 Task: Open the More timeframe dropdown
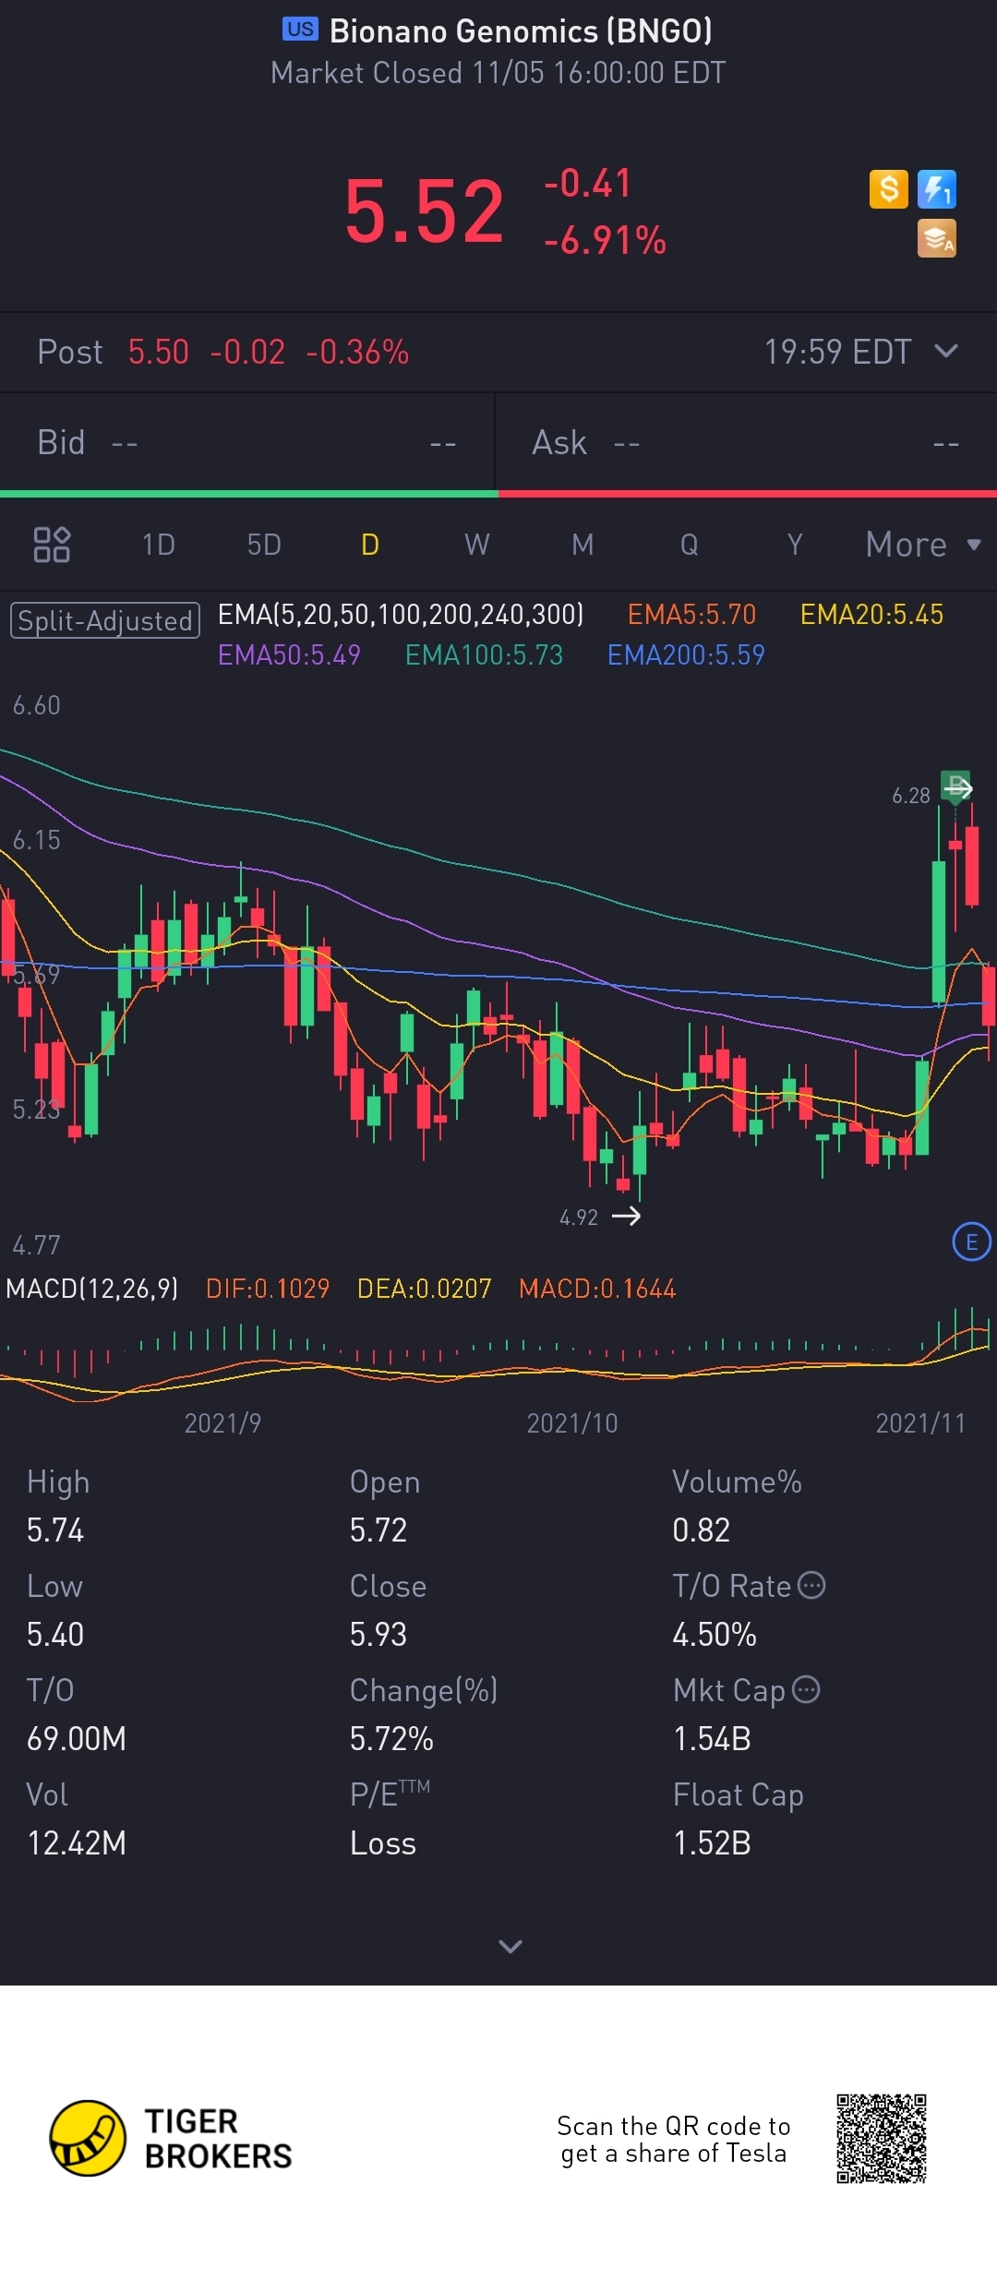coord(923,545)
